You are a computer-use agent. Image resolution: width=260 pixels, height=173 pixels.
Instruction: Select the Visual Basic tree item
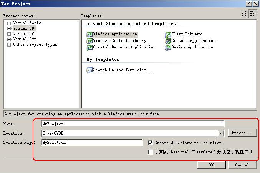27,23
